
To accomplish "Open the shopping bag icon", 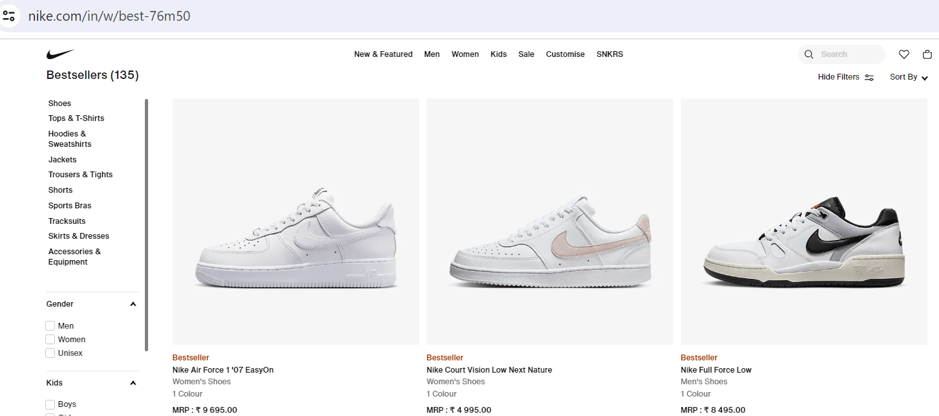I will (927, 54).
